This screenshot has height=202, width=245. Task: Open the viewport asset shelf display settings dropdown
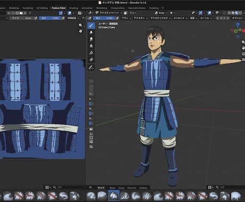[x=210, y=187]
